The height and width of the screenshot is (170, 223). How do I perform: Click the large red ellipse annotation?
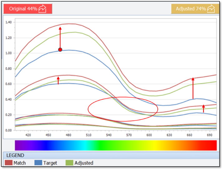pyautogui.click(x=123, y=109)
